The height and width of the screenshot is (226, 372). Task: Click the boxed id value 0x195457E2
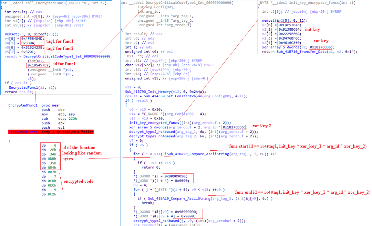click(x=39, y=64)
